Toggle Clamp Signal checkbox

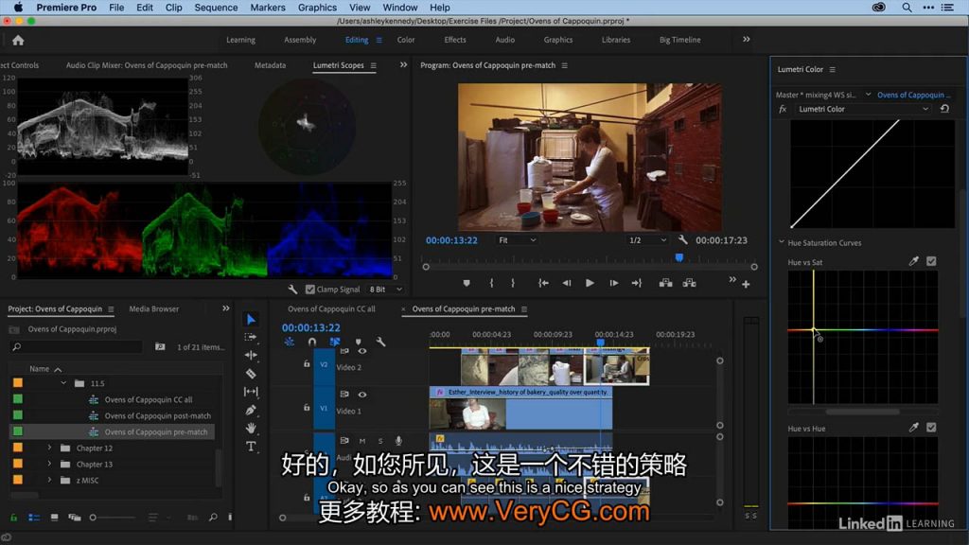coord(310,290)
